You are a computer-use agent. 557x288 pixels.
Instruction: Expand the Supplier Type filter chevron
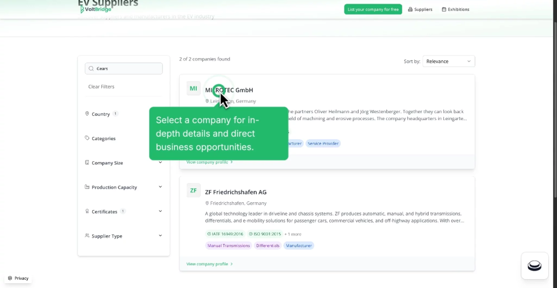coord(160,236)
